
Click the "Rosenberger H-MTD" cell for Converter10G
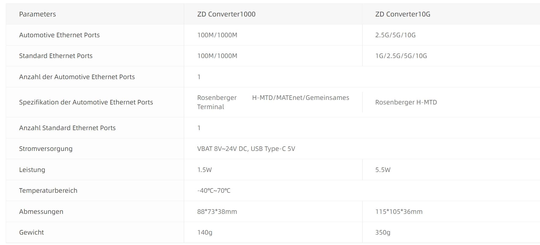[x=406, y=102]
